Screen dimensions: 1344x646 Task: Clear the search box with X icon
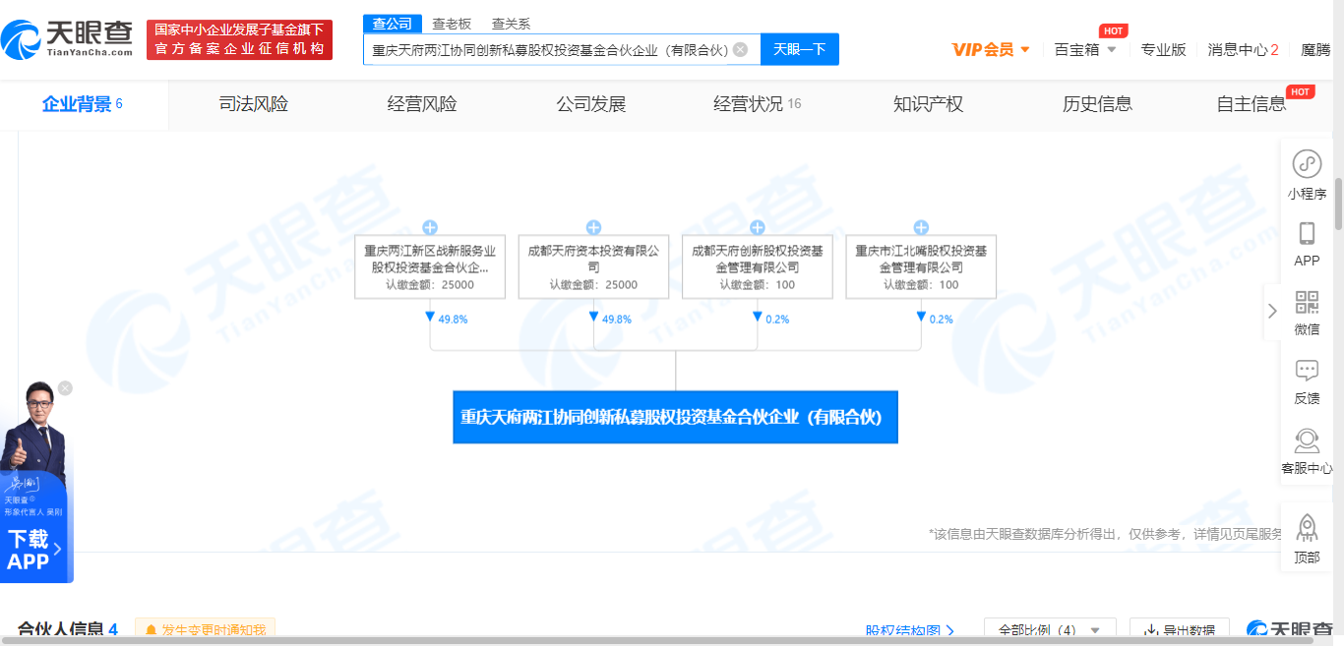pyautogui.click(x=740, y=49)
